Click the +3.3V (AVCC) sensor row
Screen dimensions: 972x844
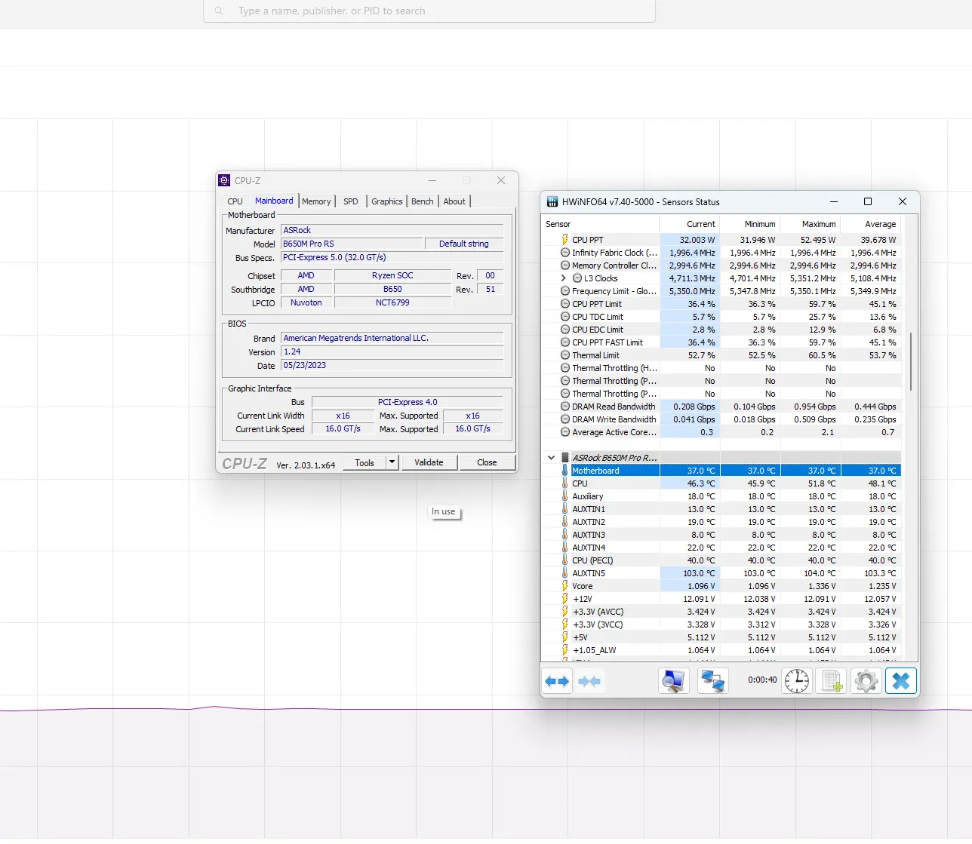coord(721,612)
